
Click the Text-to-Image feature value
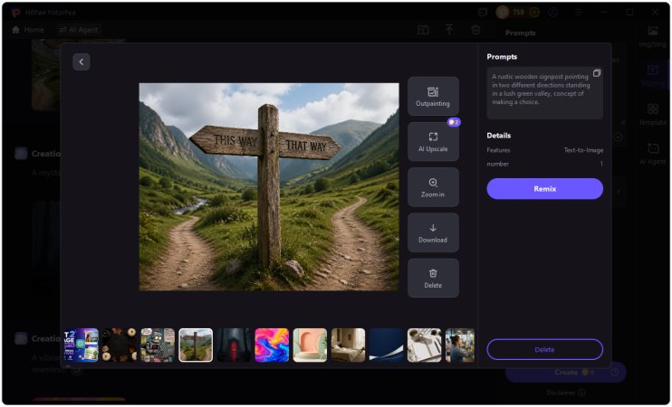[583, 150]
